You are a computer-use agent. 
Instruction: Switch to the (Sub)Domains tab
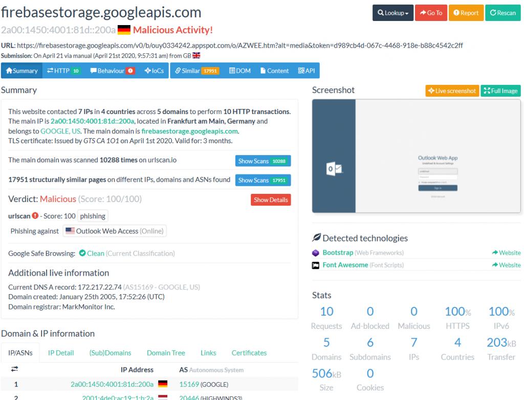111,353
